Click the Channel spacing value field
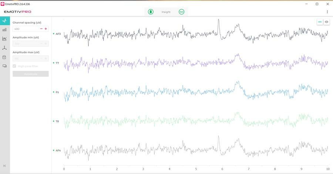Viewport: 333px width, 174px height. 25,29
